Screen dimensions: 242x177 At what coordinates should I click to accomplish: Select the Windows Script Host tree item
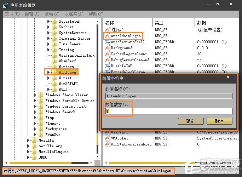[65, 106]
